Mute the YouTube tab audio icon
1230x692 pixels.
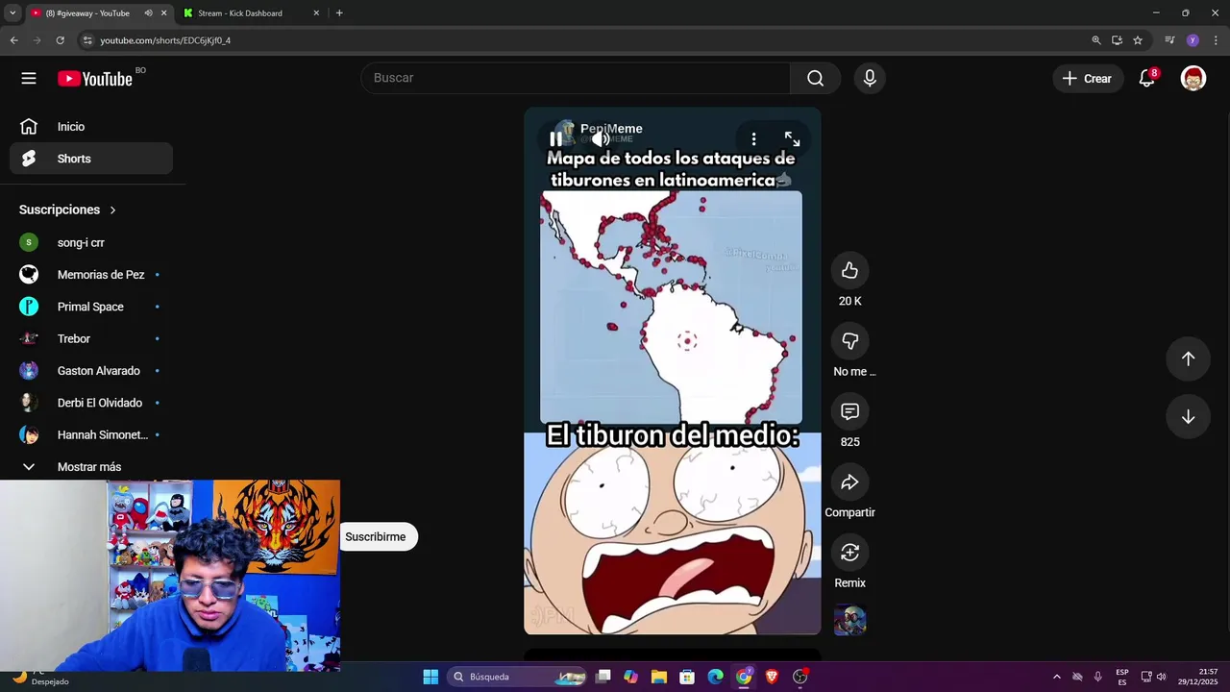pos(148,13)
